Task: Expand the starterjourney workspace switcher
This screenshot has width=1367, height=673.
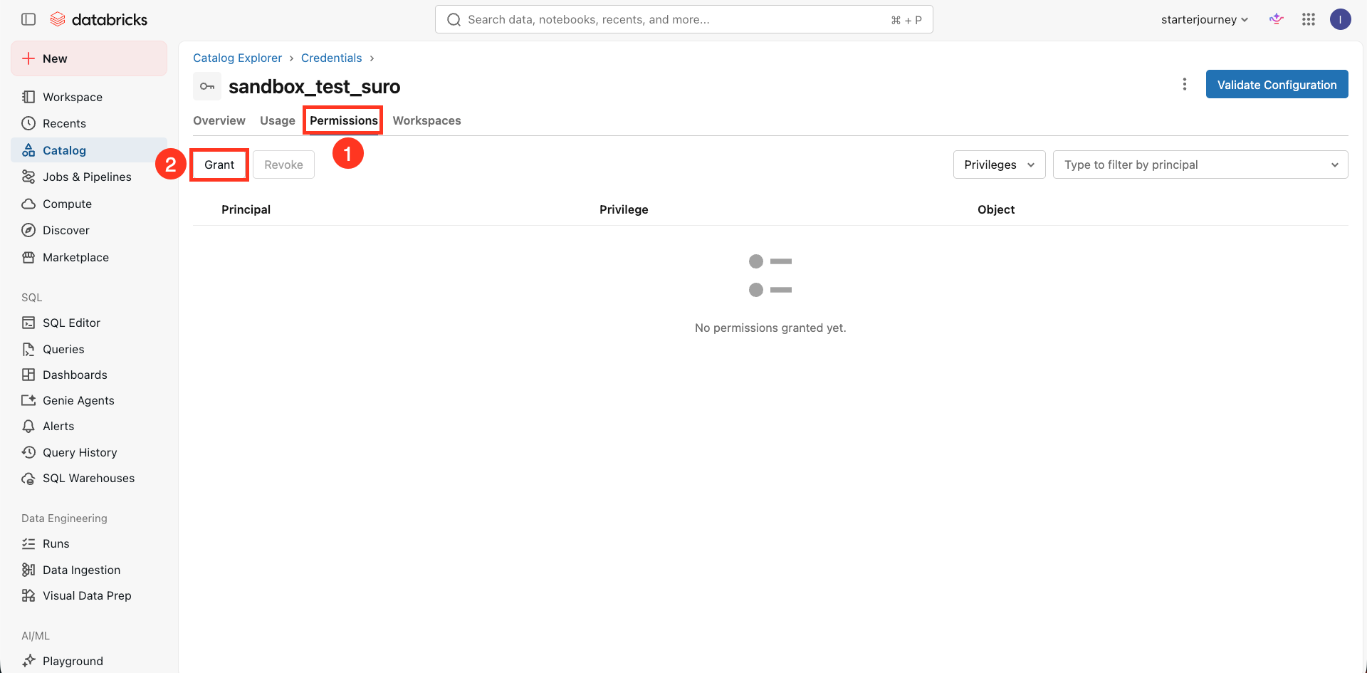Action: pyautogui.click(x=1205, y=19)
